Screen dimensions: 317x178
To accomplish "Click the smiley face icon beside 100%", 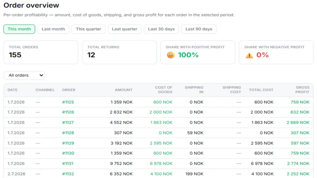I will [x=171, y=55].
